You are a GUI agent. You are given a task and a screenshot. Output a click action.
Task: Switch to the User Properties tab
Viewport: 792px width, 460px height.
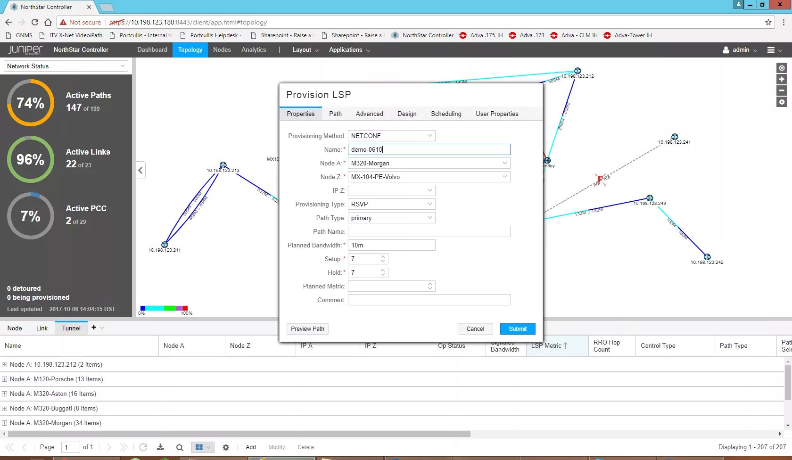[x=497, y=114]
